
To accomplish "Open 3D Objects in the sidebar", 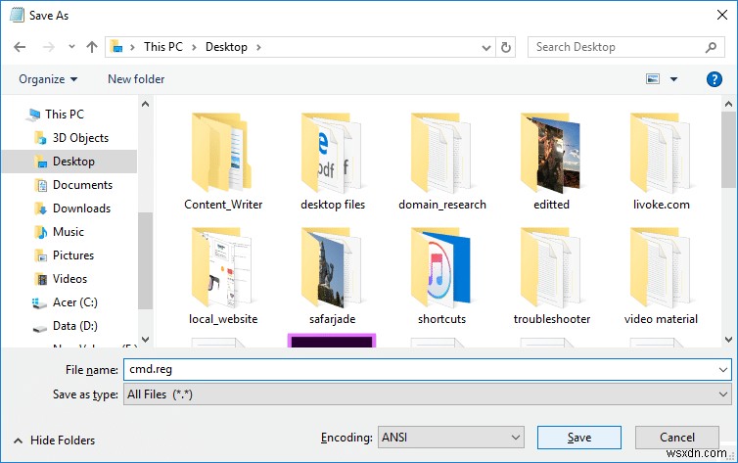I will click(80, 138).
